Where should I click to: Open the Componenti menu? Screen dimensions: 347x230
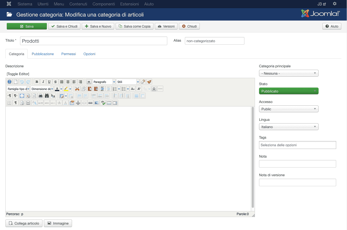(104, 4)
